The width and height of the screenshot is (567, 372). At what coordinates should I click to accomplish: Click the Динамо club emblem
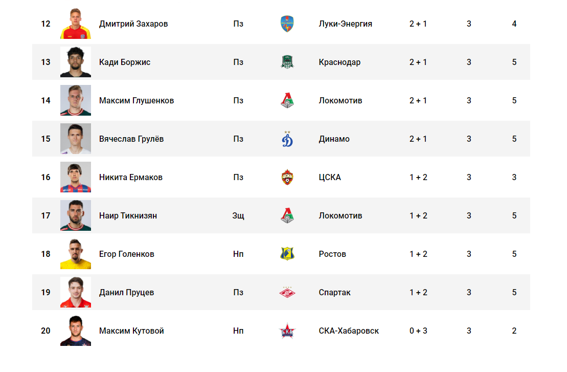pos(287,139)
